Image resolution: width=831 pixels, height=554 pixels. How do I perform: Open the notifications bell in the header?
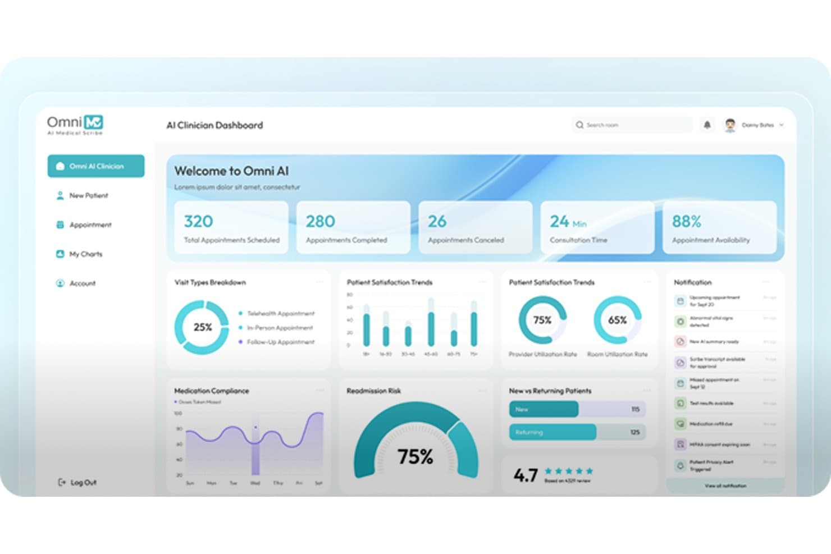[707, 125]
